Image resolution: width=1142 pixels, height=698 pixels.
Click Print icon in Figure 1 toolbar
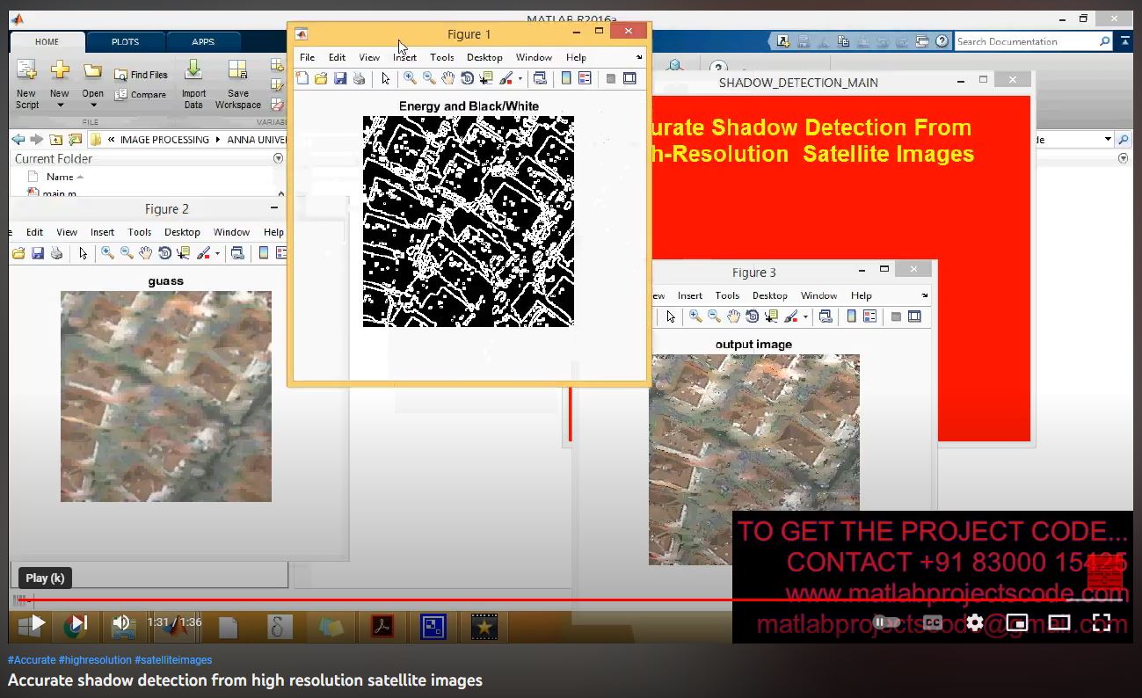359,79
